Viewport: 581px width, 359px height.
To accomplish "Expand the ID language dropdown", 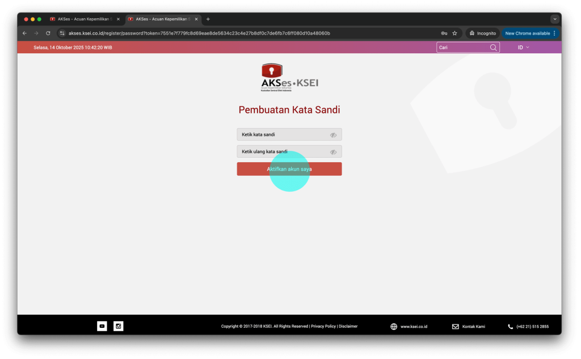I will (x=523, y=48).
